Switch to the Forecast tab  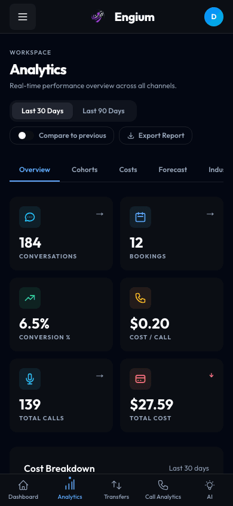[x=173, y=170]
